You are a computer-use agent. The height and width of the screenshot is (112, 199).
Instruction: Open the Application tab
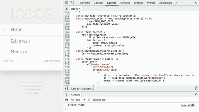[165, 3]
